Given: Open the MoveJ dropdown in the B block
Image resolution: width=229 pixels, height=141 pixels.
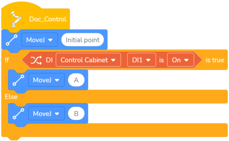Looking at the screenshot, I should point(46,113).
